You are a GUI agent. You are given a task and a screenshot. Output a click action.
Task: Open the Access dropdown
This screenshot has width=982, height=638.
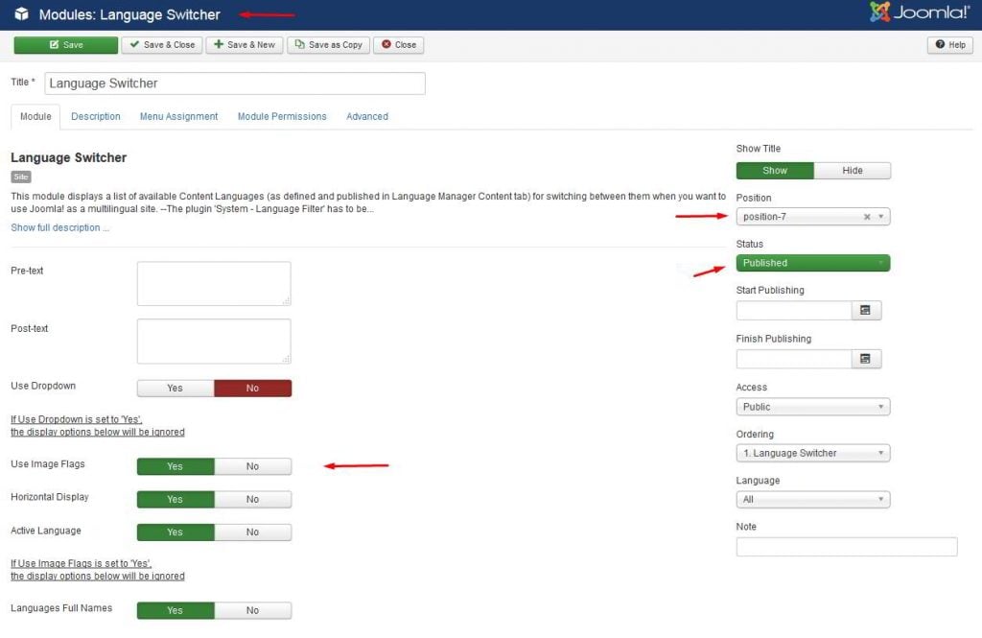pyautogui.click(x=812, y=407)
